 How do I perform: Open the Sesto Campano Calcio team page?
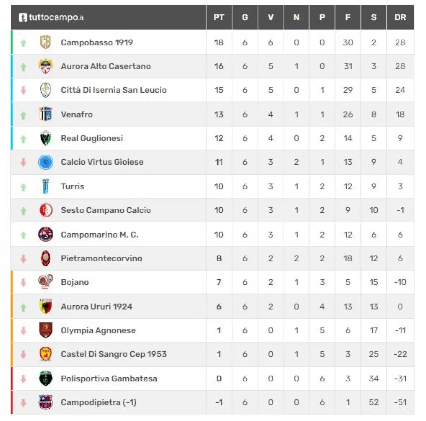tap(106, 210)
